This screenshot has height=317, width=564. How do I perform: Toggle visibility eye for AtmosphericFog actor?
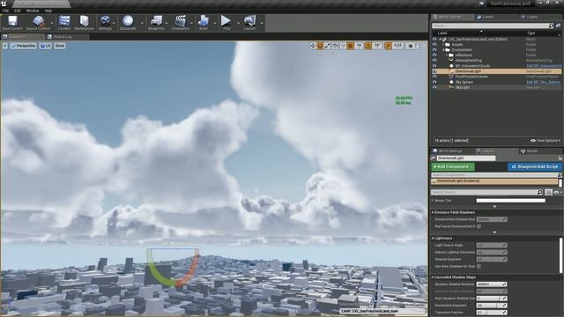click(434, 61)
